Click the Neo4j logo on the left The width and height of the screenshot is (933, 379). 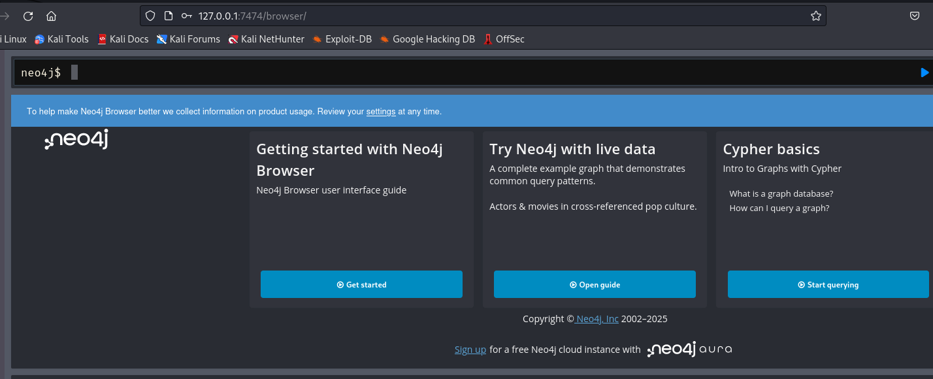pyautogui.click(x=76, y=140)
